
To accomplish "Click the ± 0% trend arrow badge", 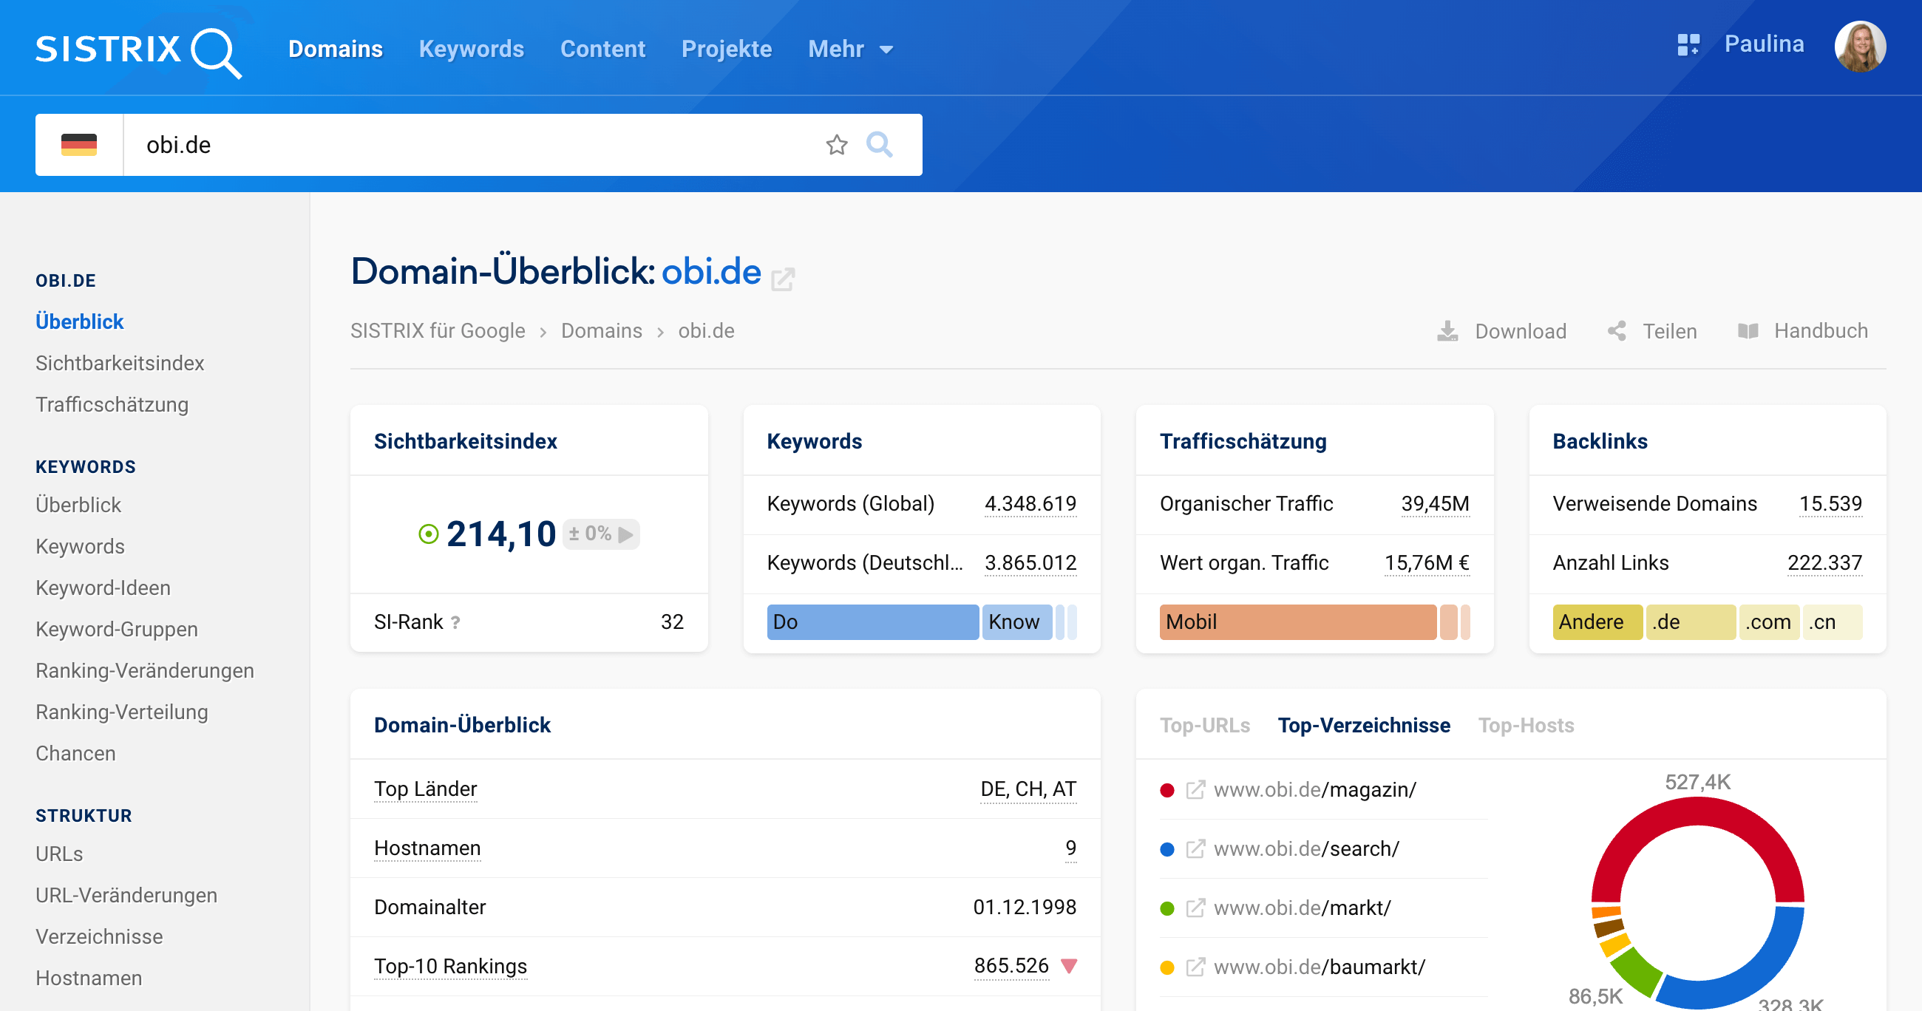I will point(600,534).
